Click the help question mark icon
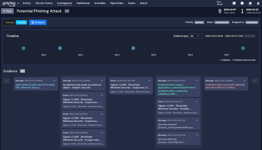The height and width of the screenshot is (150, 262). pyautogui.click(x=242, y=3)
